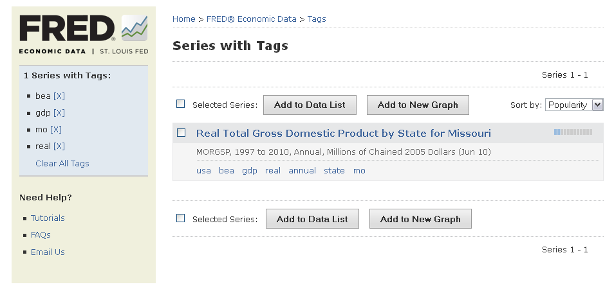Select Clear All Tags link
Viewport: 614px width, 289px height.
point(62,164)
